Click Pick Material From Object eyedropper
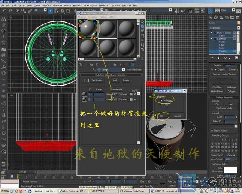This screenshot has width=242, height=194. point(94,69)
